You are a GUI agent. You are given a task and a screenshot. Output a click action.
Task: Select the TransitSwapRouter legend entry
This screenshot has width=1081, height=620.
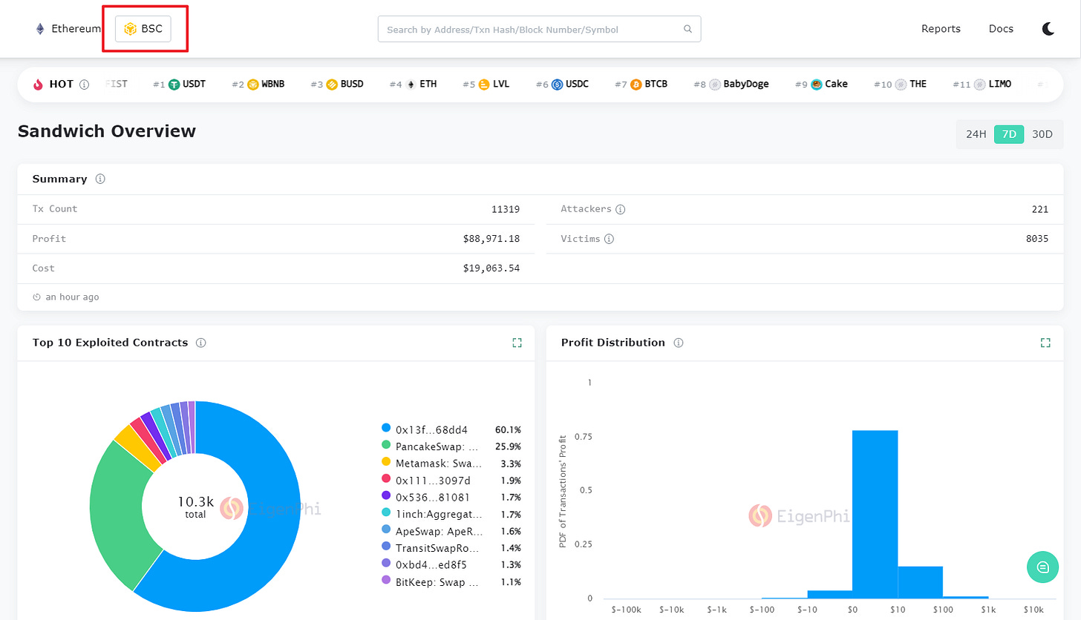(451, 548)
